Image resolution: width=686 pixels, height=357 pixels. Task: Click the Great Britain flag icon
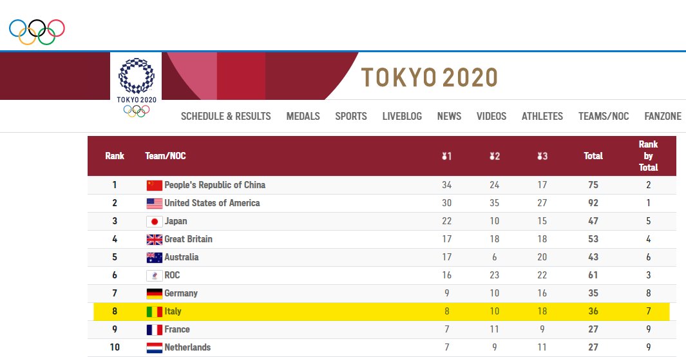pyautogui.click(x=155, y=240)
